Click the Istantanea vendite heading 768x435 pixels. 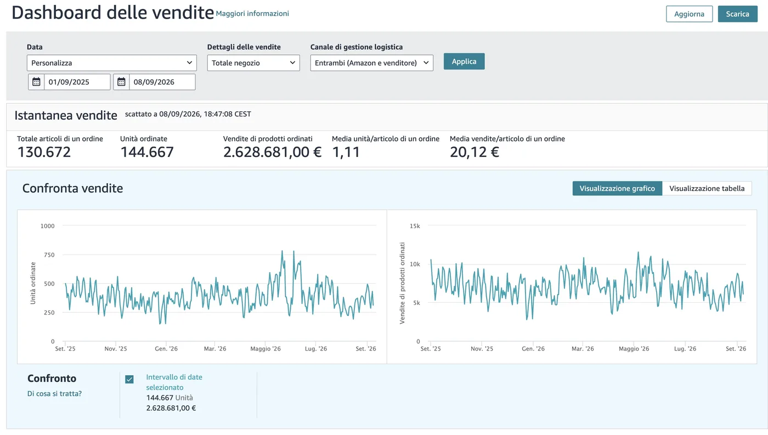tap(66, 115)
